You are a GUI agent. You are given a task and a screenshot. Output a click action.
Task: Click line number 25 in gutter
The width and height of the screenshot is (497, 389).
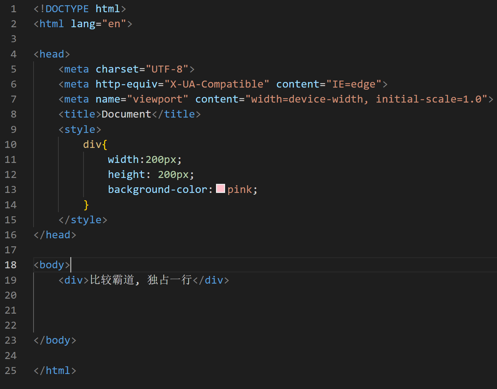tap(10, 371)
